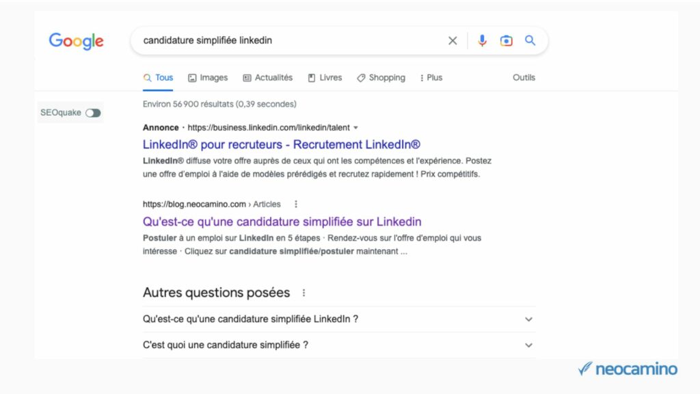The image size is (700, 394).
Task: Start voice search with the microphone icon
Action: (482, 40)
